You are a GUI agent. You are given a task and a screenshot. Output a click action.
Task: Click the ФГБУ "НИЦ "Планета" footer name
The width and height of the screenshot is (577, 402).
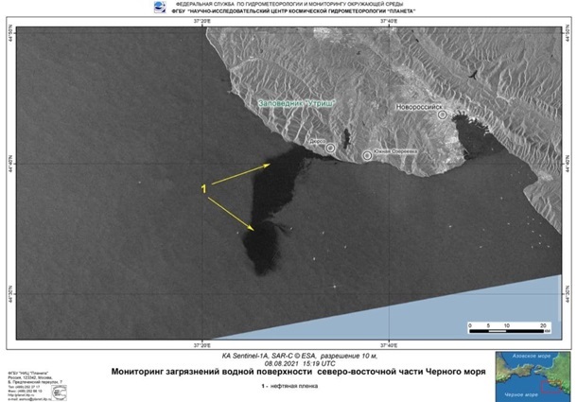click(28, 374)
